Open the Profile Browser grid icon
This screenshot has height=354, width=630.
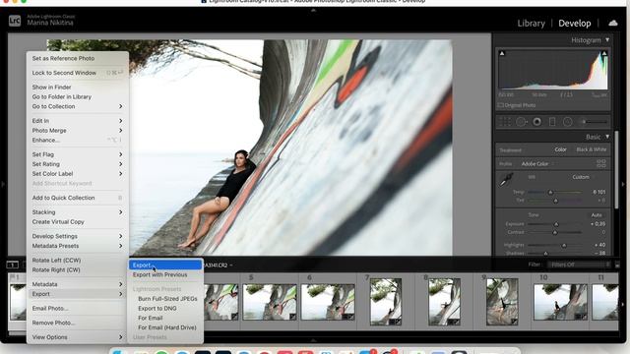coord(601,163)
